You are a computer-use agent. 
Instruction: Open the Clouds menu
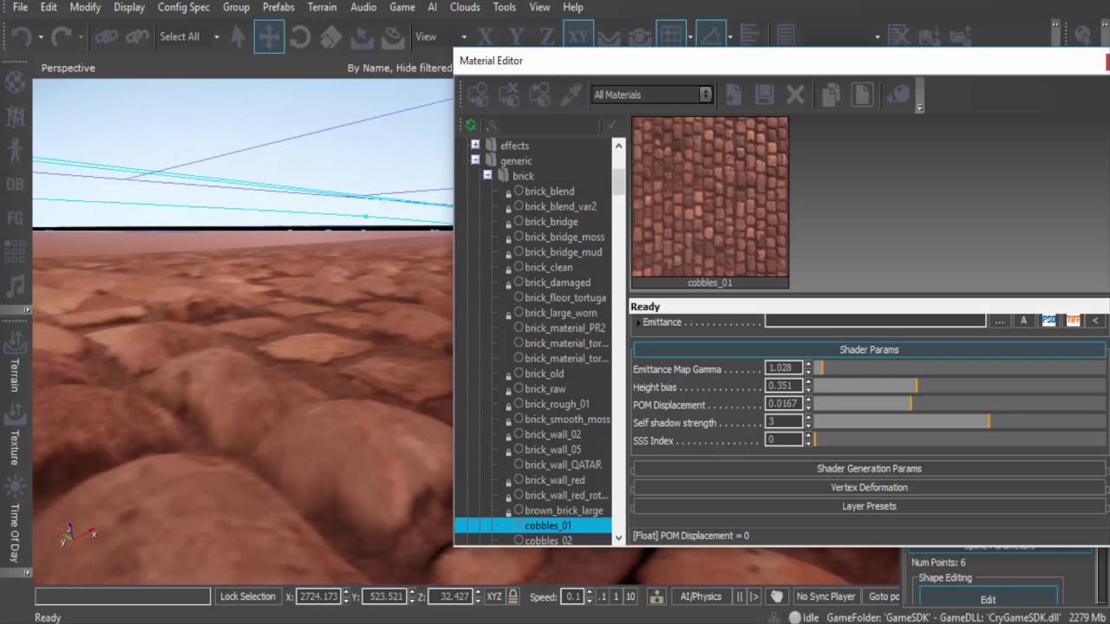465,7
